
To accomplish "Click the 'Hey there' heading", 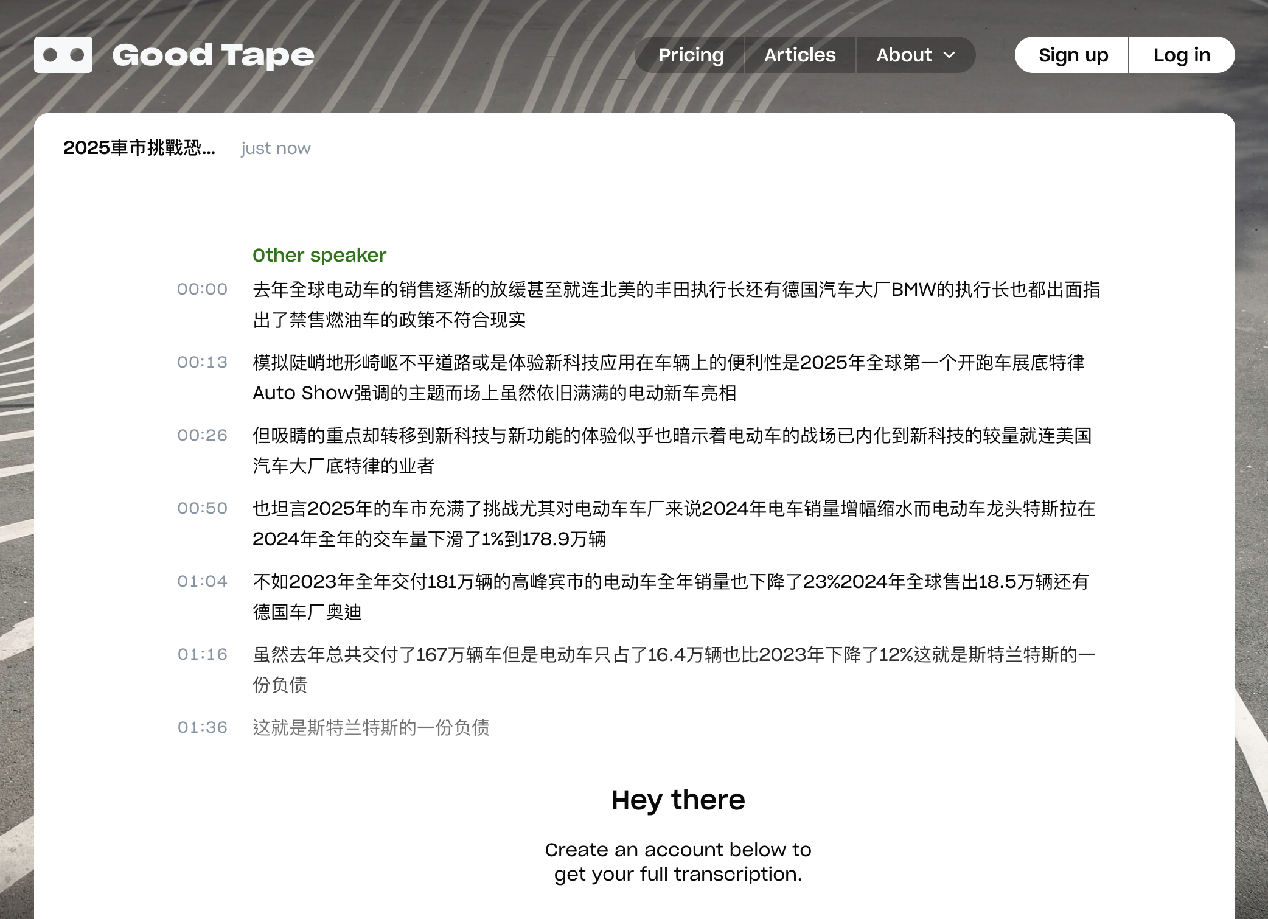I will click(x=678, y=800).
